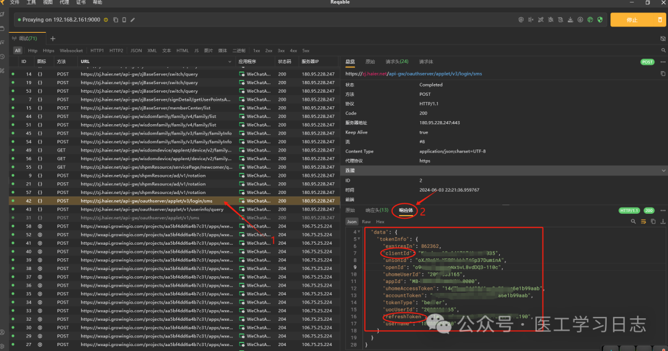This screenshot has width=668, height=351.
Task: Open the mobile device setup icon
Action: tap(124, 20)
